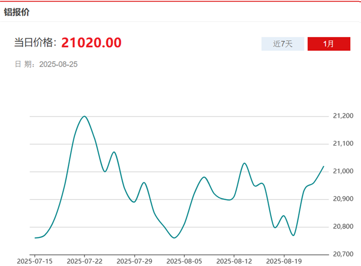Select the 2025-08-19 x-axis label
The height and width of the screenshot is (266, 361).
tap(283, 261)
